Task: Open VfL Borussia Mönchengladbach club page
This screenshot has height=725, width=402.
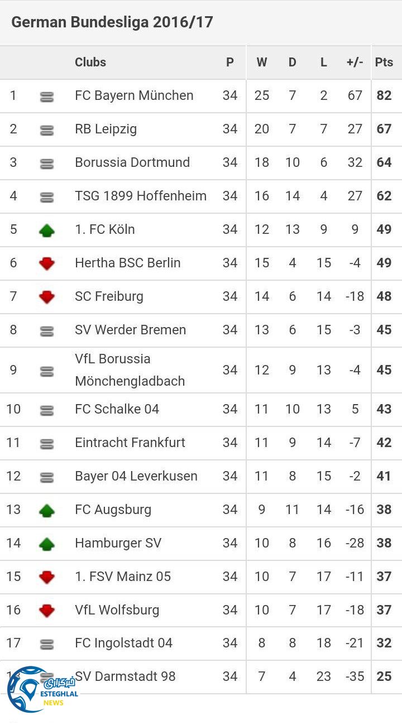Action: click(x=130, y=370)
